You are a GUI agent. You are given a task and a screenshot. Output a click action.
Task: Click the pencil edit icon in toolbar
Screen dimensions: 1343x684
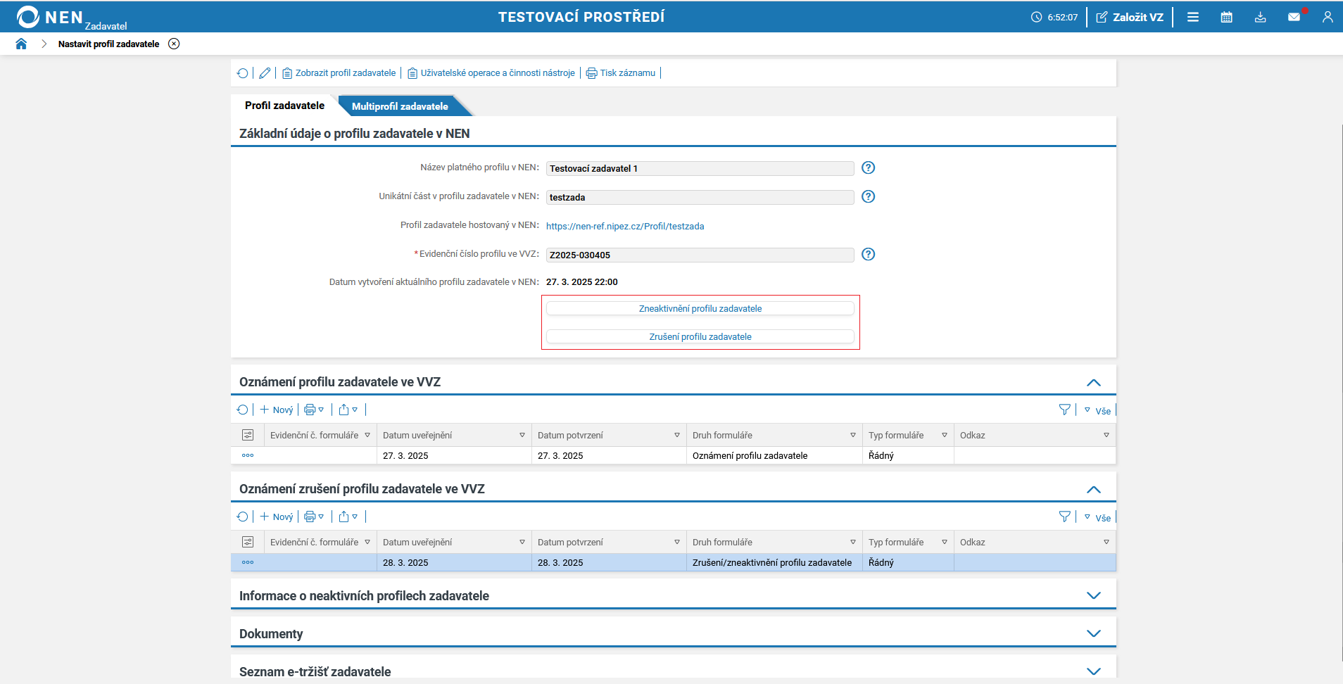click(265, 73)
